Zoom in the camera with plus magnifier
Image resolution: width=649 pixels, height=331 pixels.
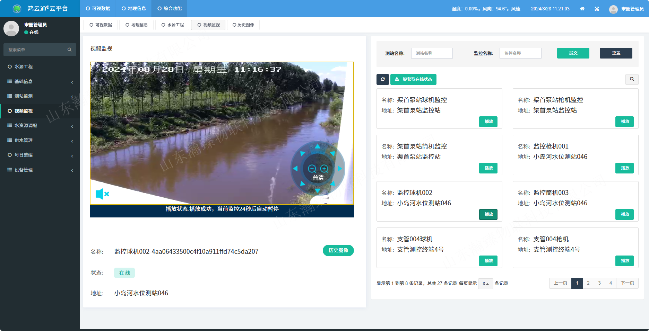324,169
